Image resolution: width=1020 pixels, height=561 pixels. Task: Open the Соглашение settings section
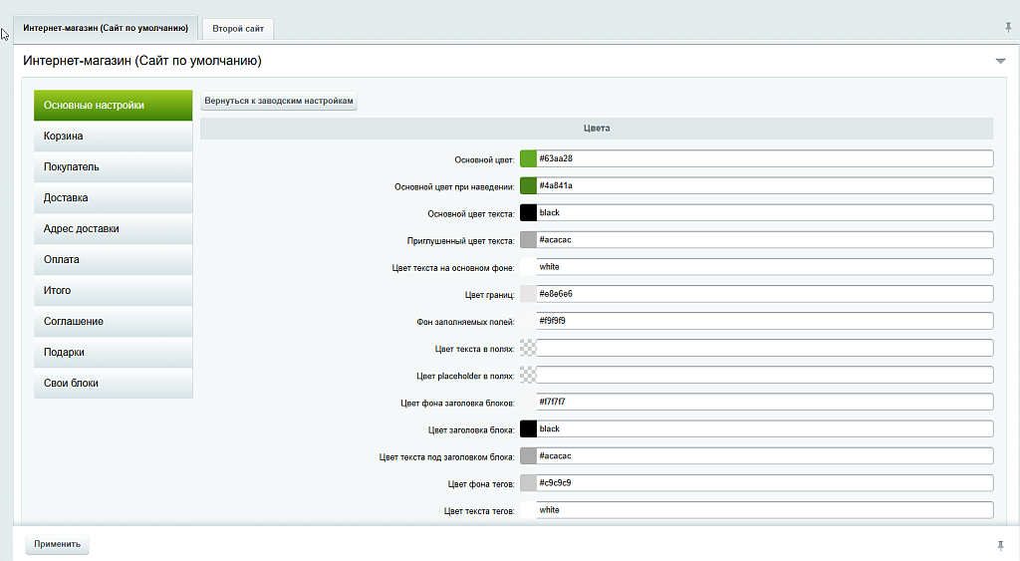click(x=114, y=322)
